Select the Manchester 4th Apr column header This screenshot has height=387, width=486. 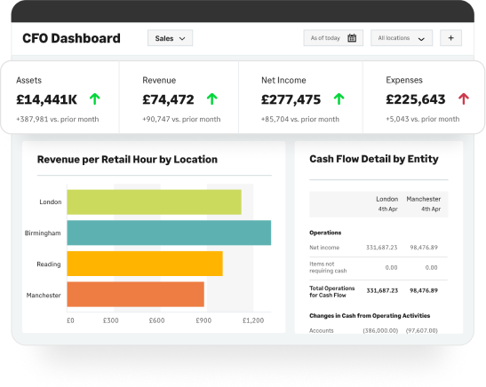(424, 204)
